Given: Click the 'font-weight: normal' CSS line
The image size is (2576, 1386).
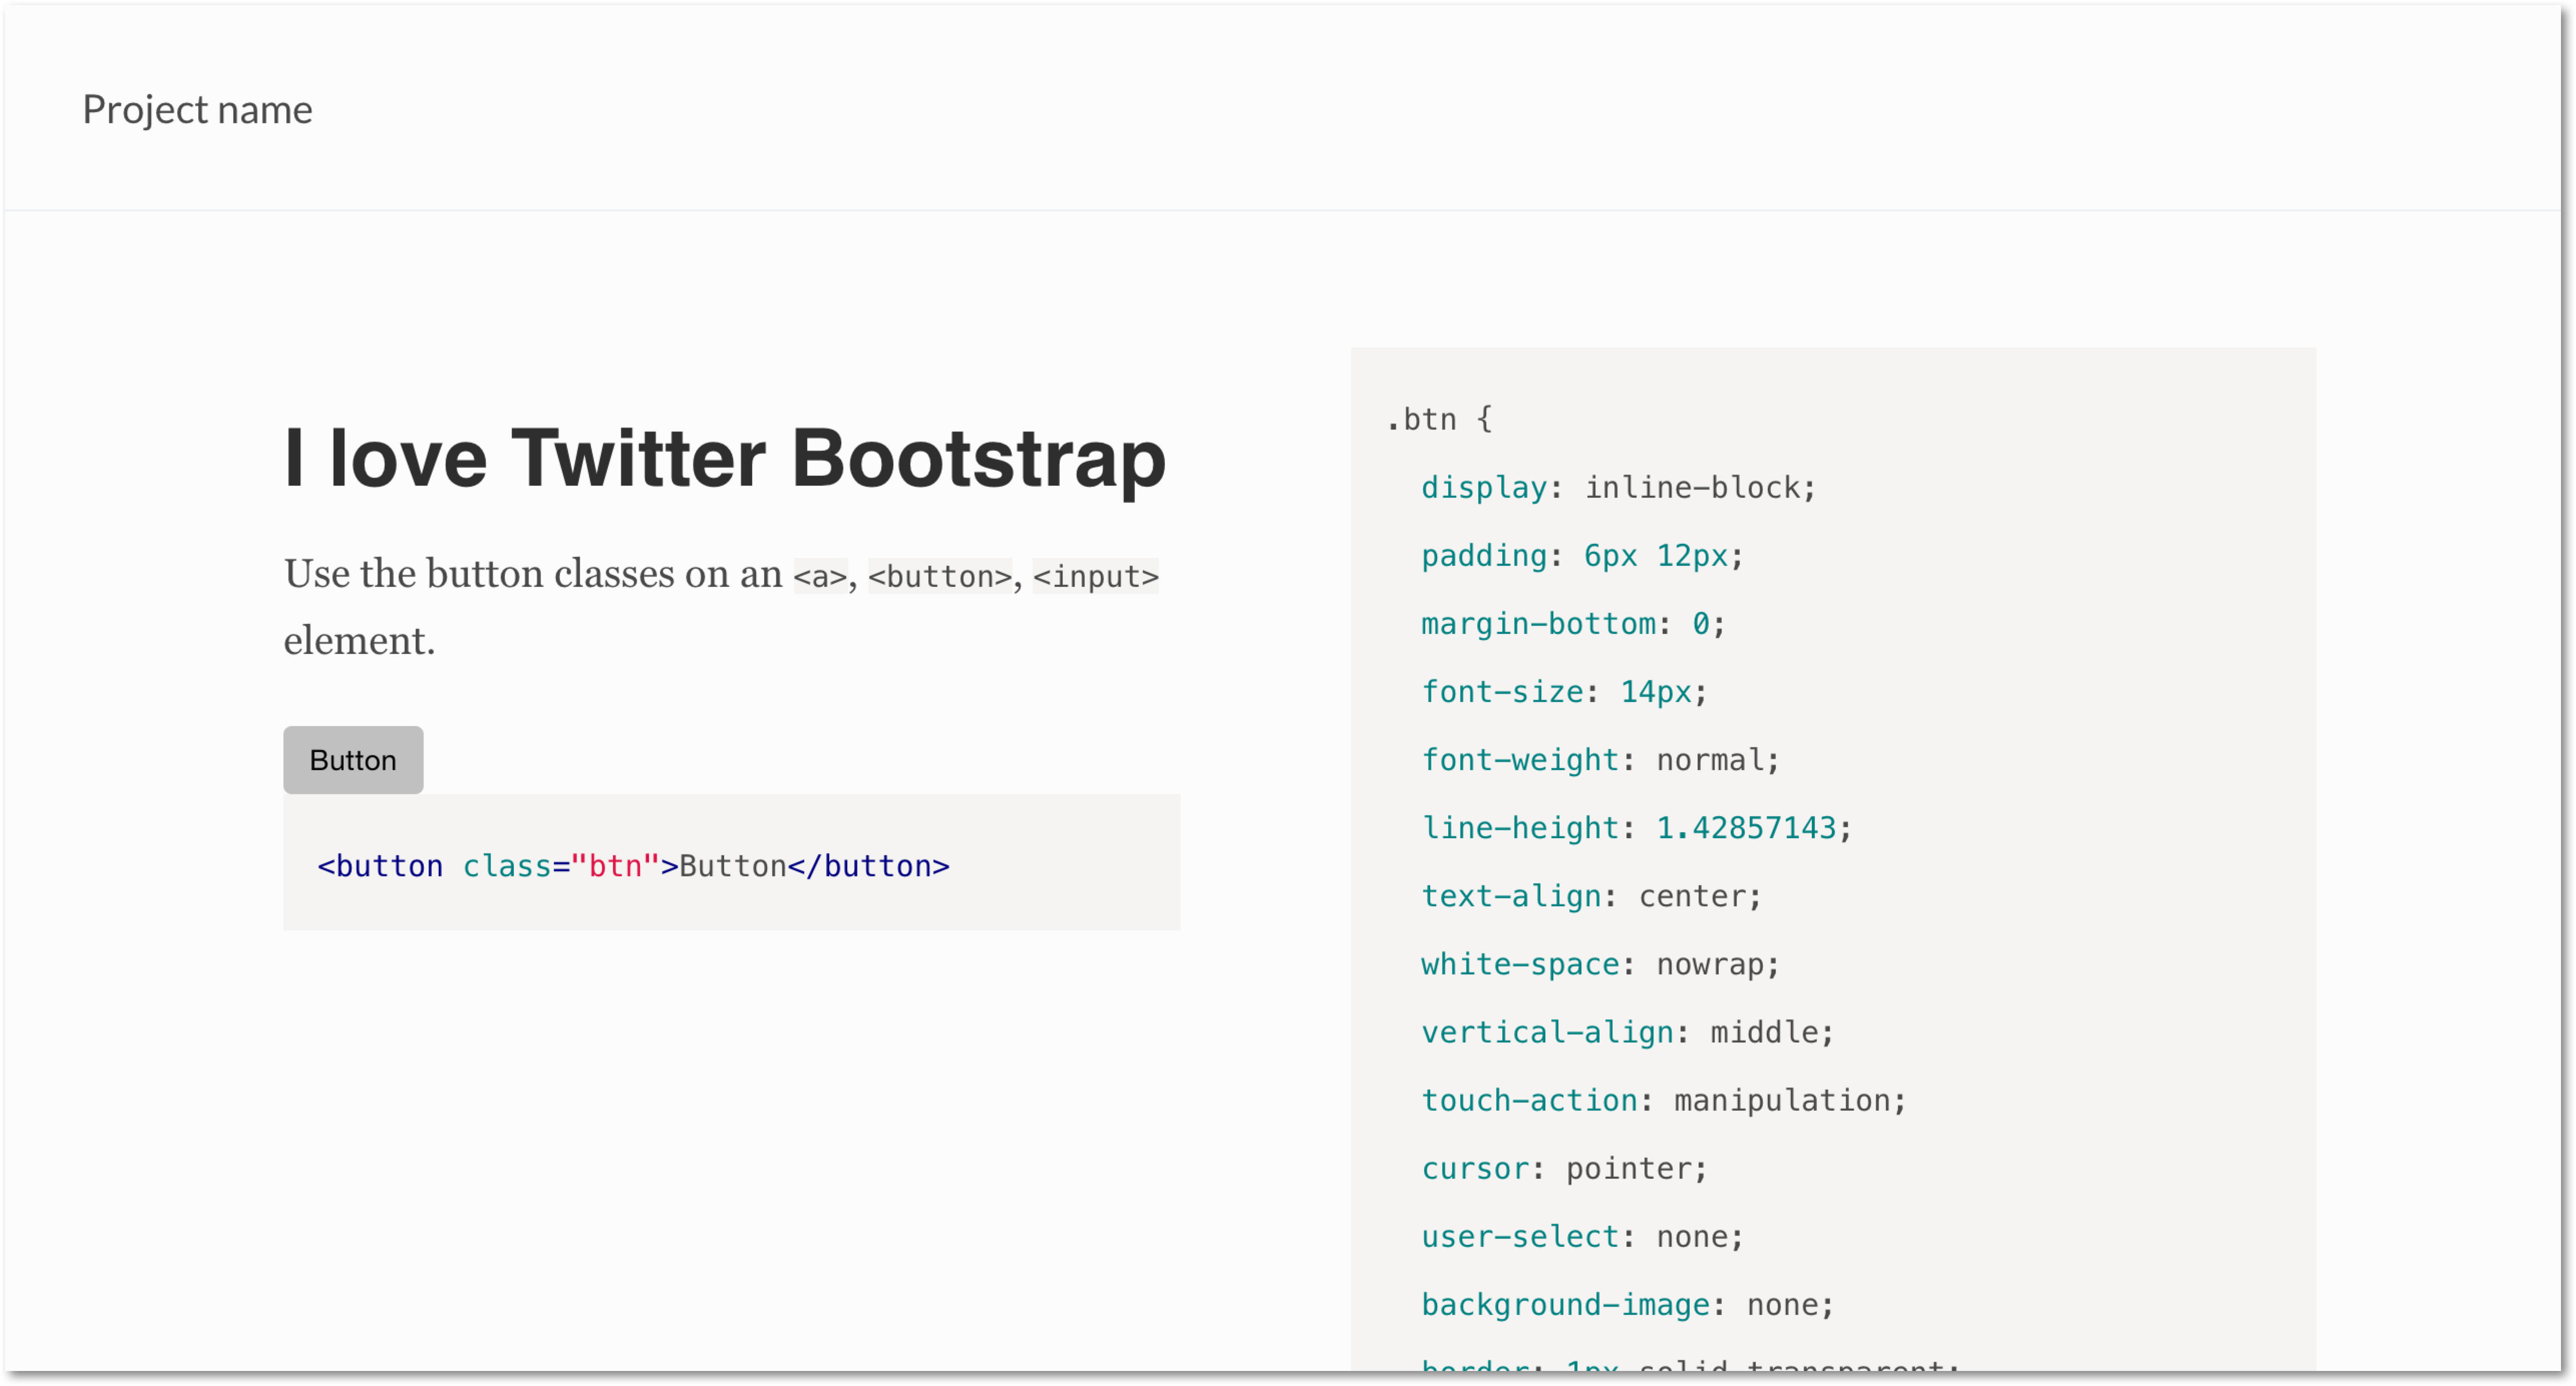Looking at the screenshot, I should point(1599,760).
